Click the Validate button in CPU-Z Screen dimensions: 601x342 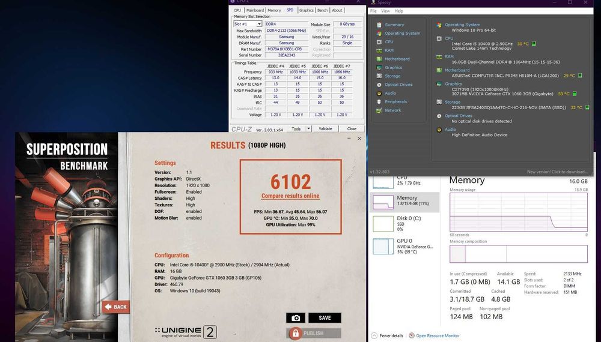click(325, 129)
